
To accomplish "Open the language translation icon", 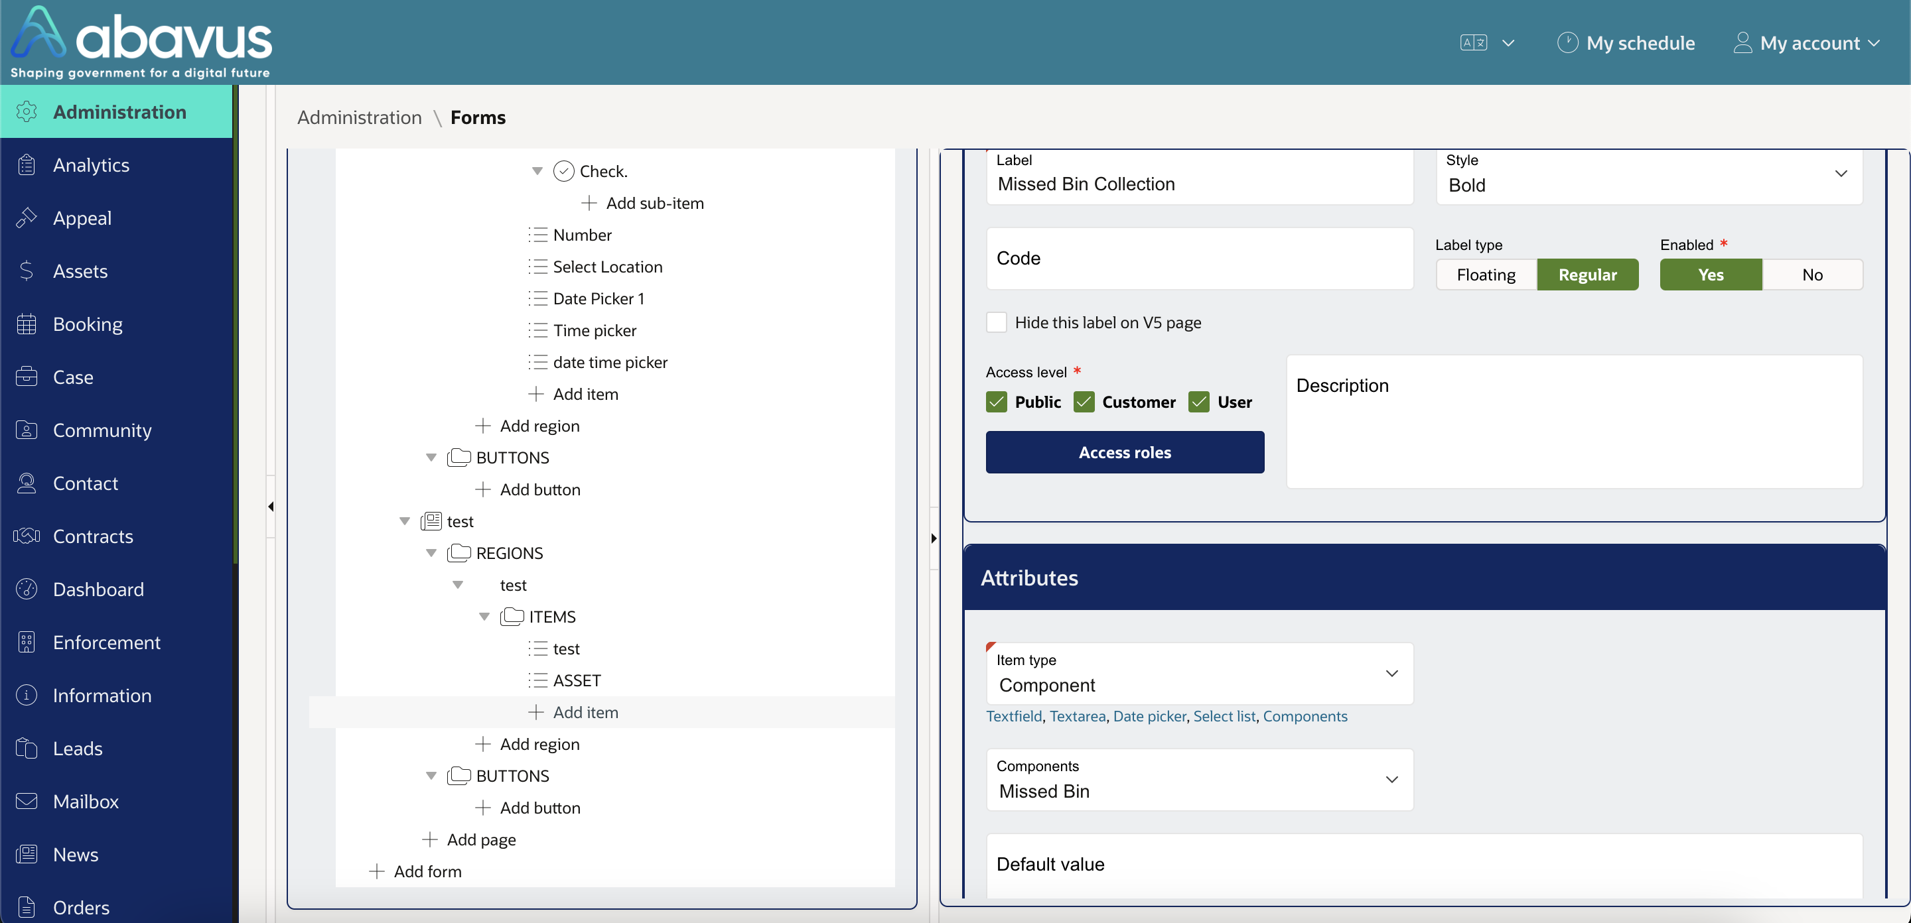I will click(x=1472, y=43).
